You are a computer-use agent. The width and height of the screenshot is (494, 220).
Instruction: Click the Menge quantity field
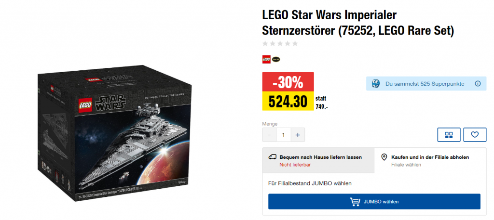pyautogui.click(x=283, y=135)
